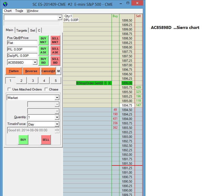The width and height of the screenshot is (215, 196).
Task: Click the M button next to CancelAll
Action: (x=59, y=71)
